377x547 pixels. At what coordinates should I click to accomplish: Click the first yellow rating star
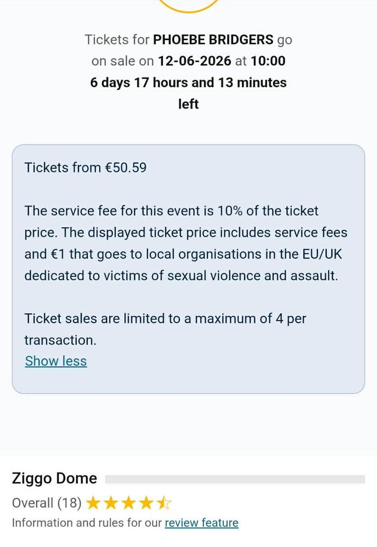[x=93, y=503]
